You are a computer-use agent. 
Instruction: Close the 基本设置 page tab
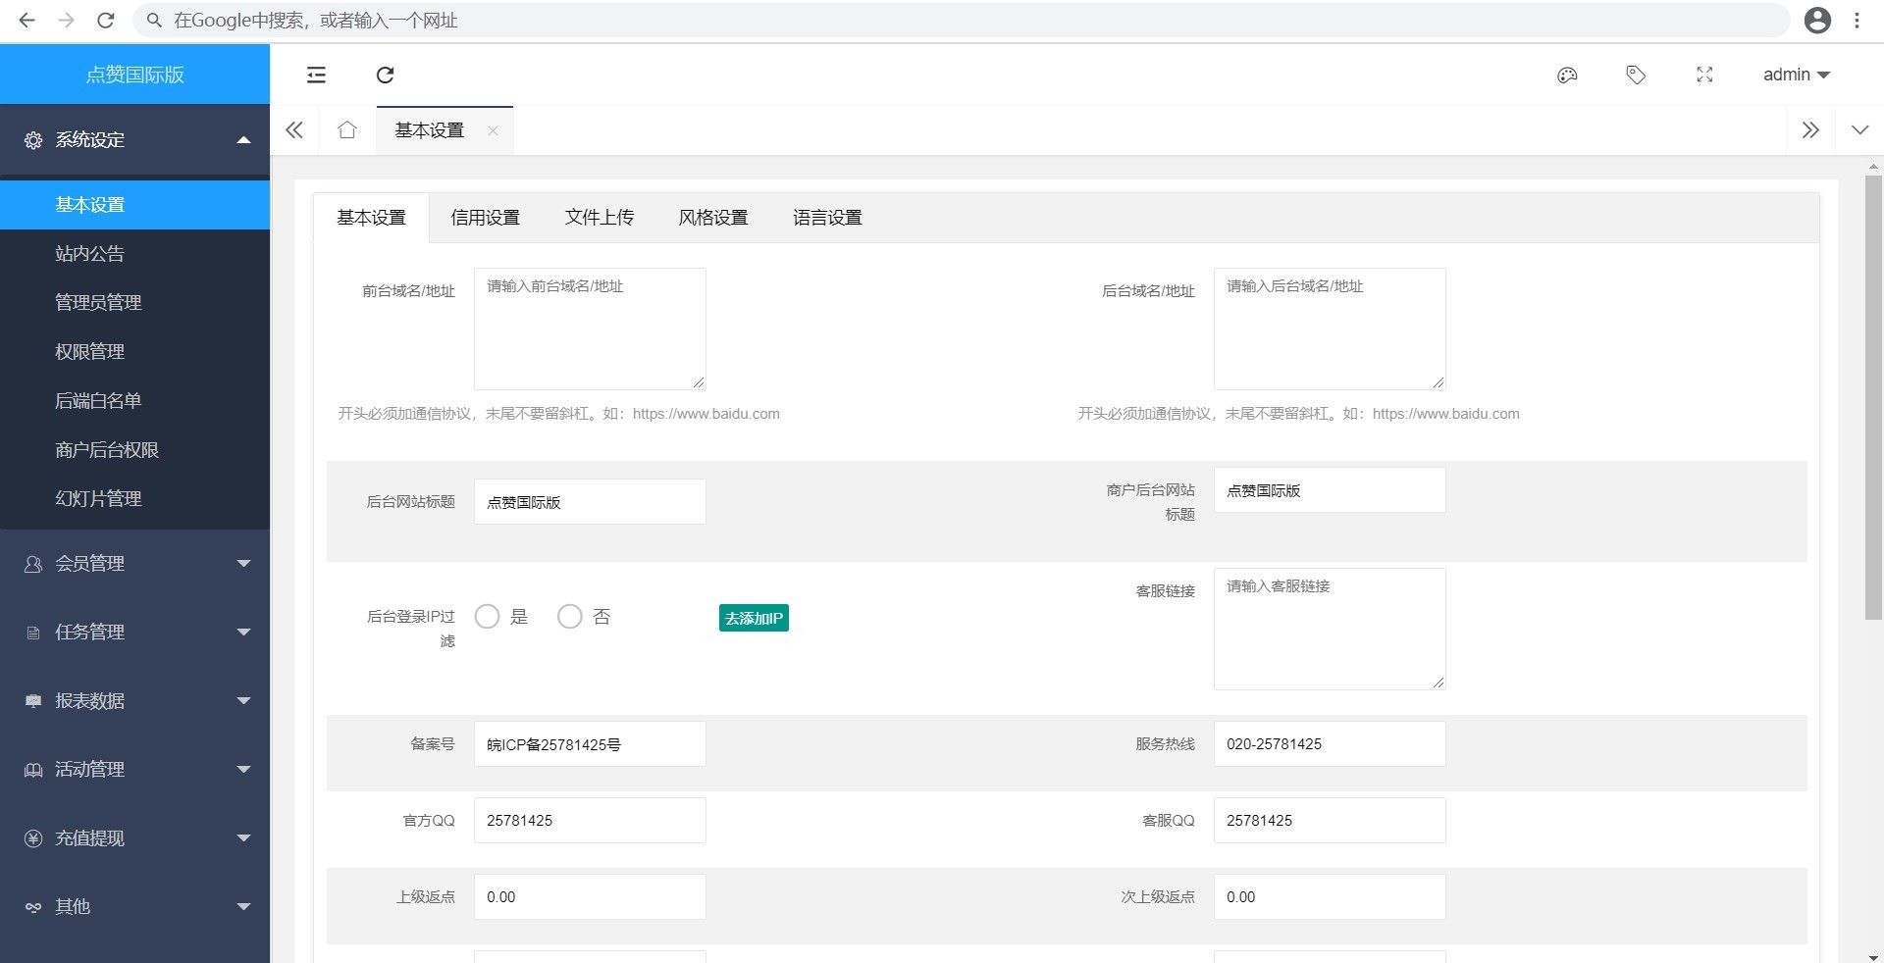(493, 130)
